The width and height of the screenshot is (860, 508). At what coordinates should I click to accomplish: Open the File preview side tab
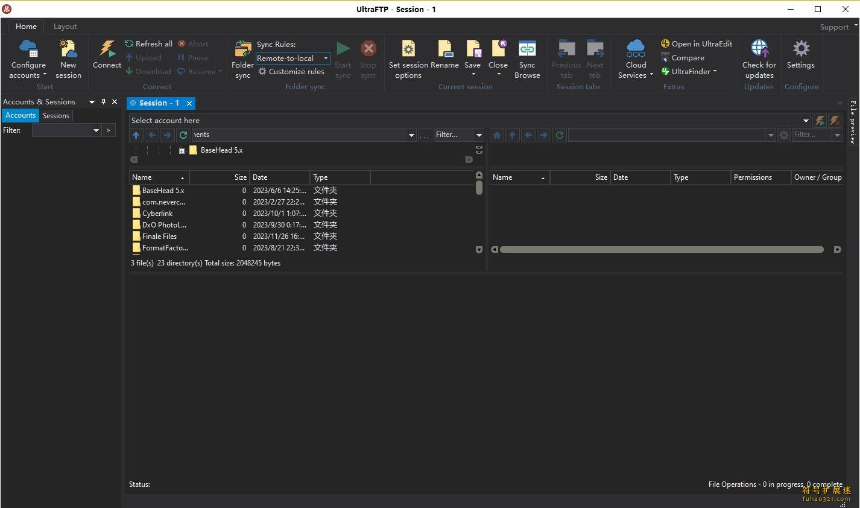(853, 122)
